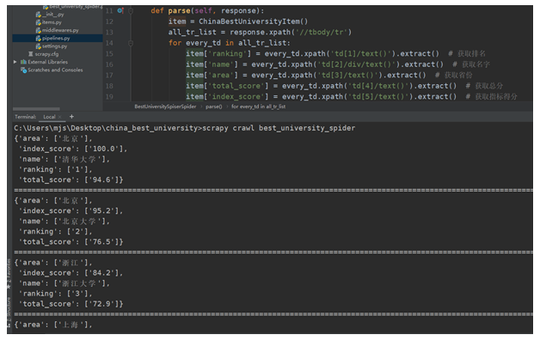Click the terminal line 'ranking': ['2']
The width and height of the screenshot is (540, 341).
pos(55,232)
